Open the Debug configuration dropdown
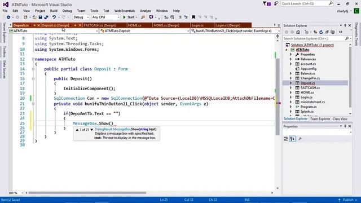Image resolution: width=361 pixels, height=203 pixels. pyautogui.click(x=81, y=17)
